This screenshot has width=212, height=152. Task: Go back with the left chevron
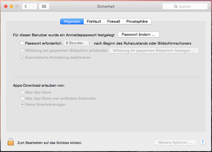click(x=26, y=6)
